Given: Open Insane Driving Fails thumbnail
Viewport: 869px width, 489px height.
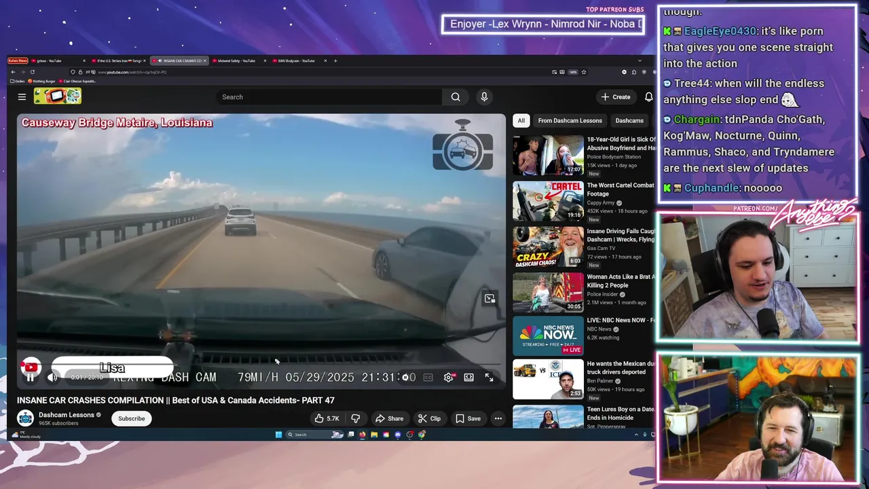Looking at the screenshot, I should 548,247.
